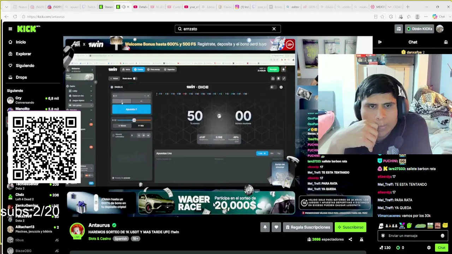Viewport: 452px width, 254px height.
Task: Click chat username lars27333
Action: [x=396, y=169]
